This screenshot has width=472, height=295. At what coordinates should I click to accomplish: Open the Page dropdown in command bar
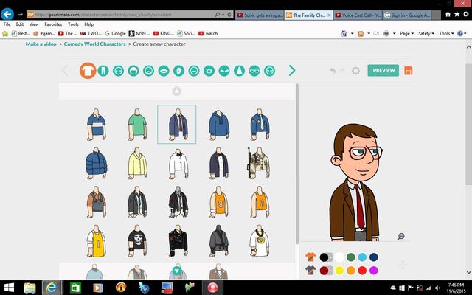point(406,33)
